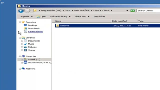160x90 pixels.
Task: Click the Documents library icon
Action: tap(25, 41)
